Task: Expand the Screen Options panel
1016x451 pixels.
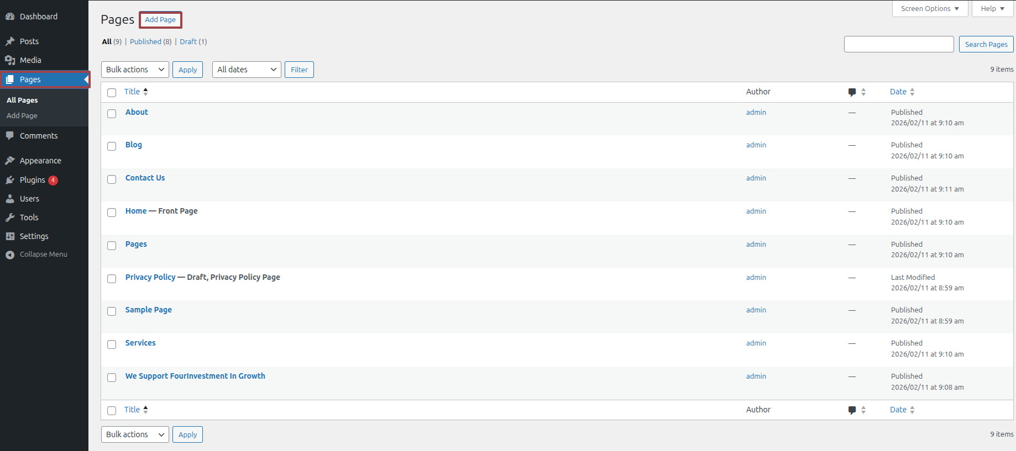Action: tap(930, 9)
